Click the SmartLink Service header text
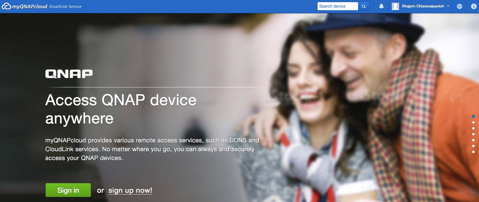The image size is (479, 202). click(x=65, y=7)
